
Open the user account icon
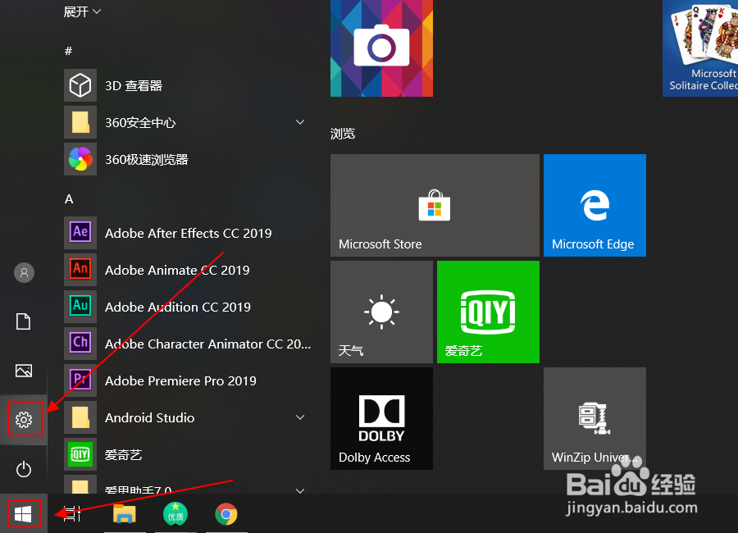tap(24, 272)
